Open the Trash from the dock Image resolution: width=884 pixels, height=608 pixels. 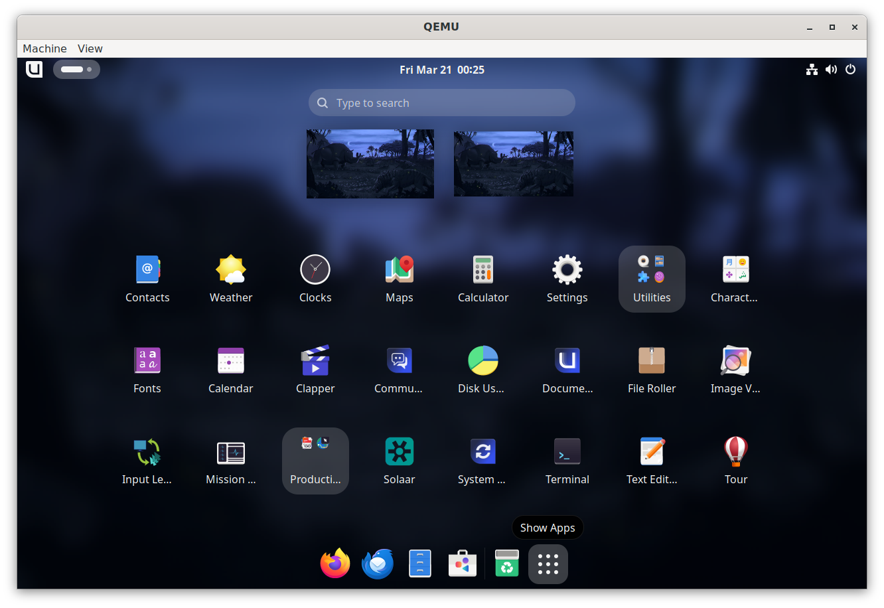(x=507, y=564)
